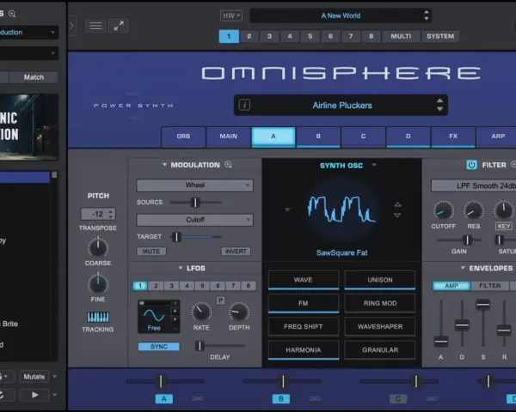
Task: Open the GRANULAR oscillator page
Action: [x=380, y=350]
